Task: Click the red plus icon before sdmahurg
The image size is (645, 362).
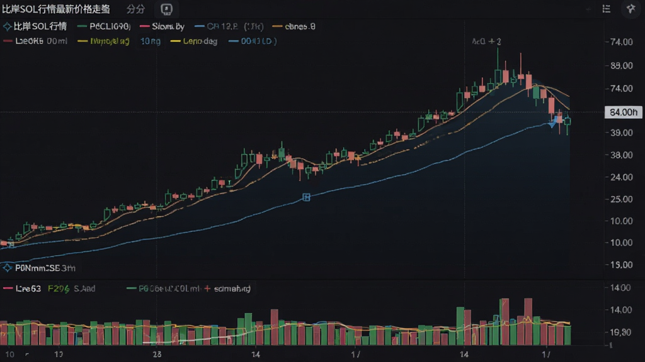Action: [x=207, y=288]
